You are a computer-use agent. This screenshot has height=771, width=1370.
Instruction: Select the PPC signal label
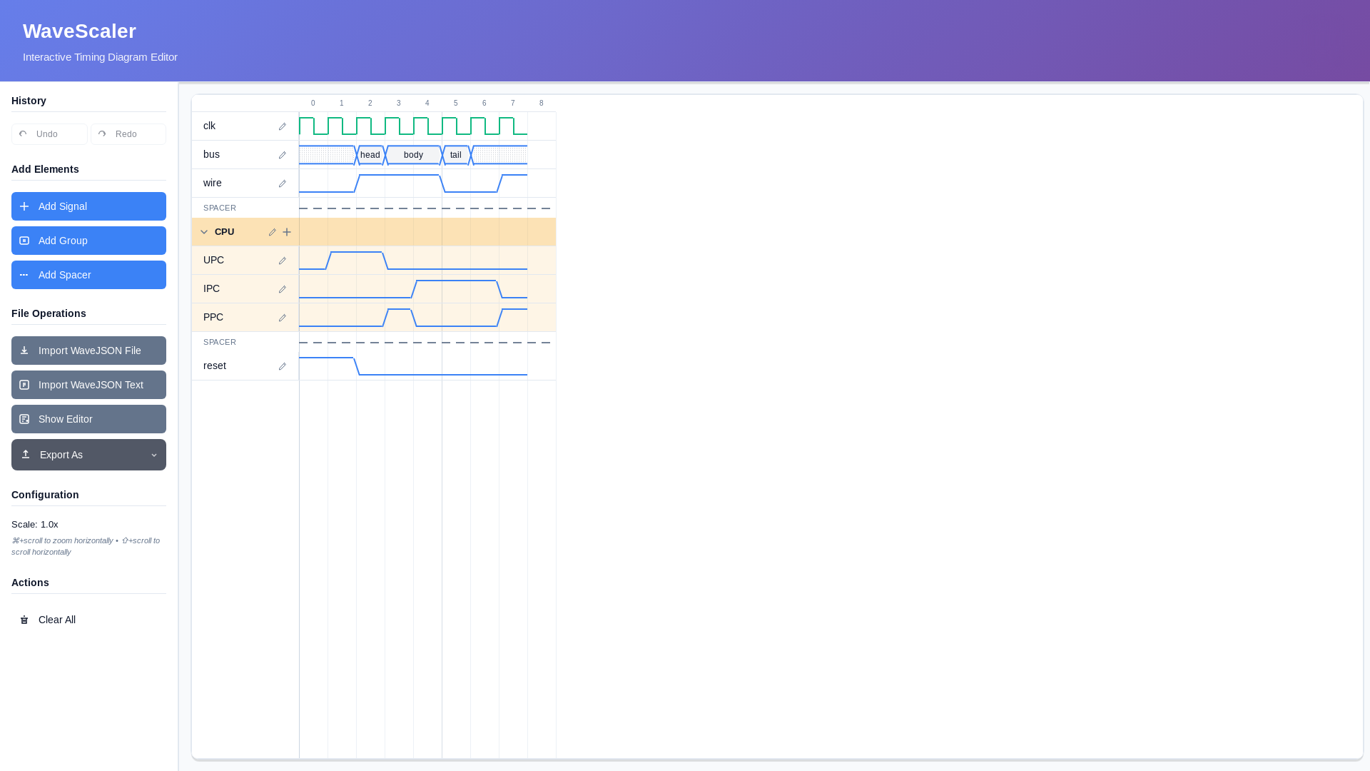coord(213,317)
